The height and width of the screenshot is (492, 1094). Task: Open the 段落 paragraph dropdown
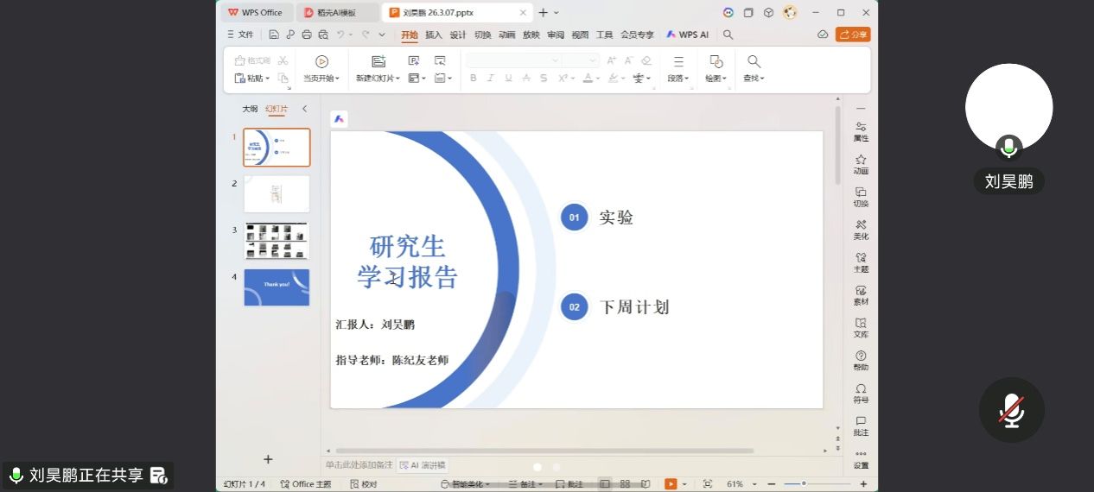click(x=678, y=79)
